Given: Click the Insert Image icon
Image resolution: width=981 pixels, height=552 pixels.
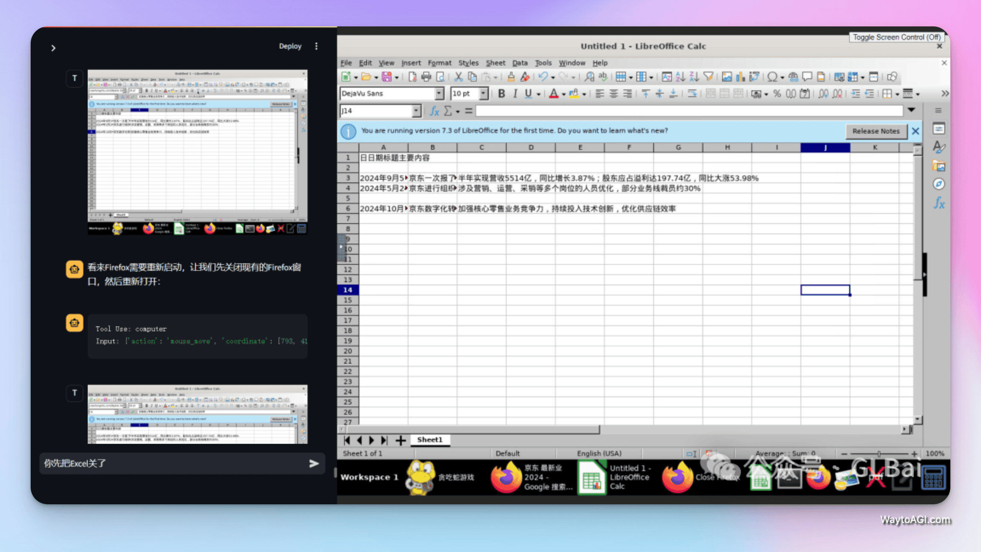Looking at the screenshot, I should click(727, 77).
